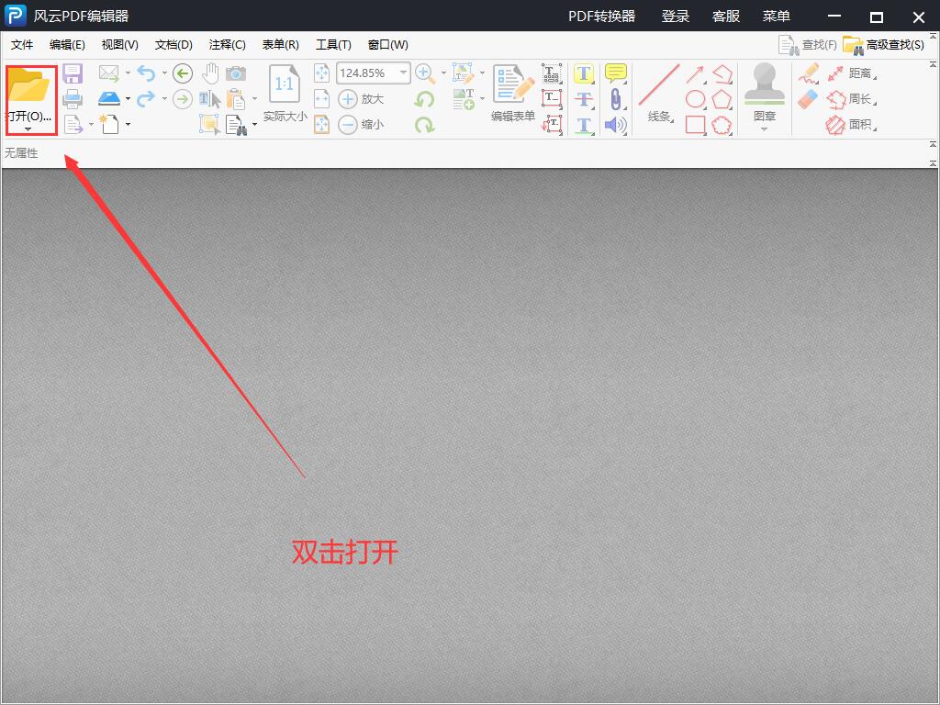Screen dimensions: 940x705
Task: Click the magnifier zoom tool icon
Action: tap(425, 73)
